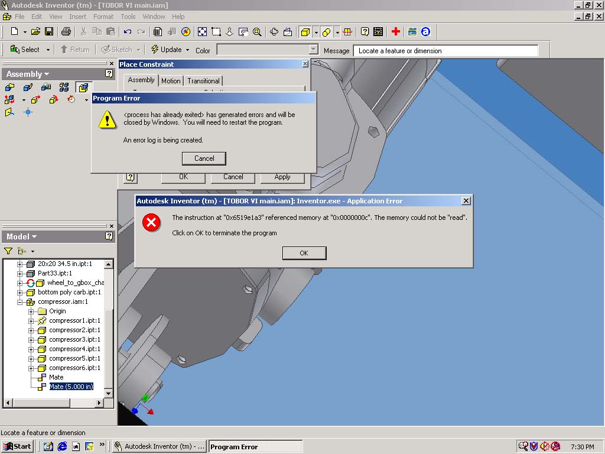Click Apply in Place Constraint dialog
The height and width of the screenshot is (454, 605).
point(282,177)
